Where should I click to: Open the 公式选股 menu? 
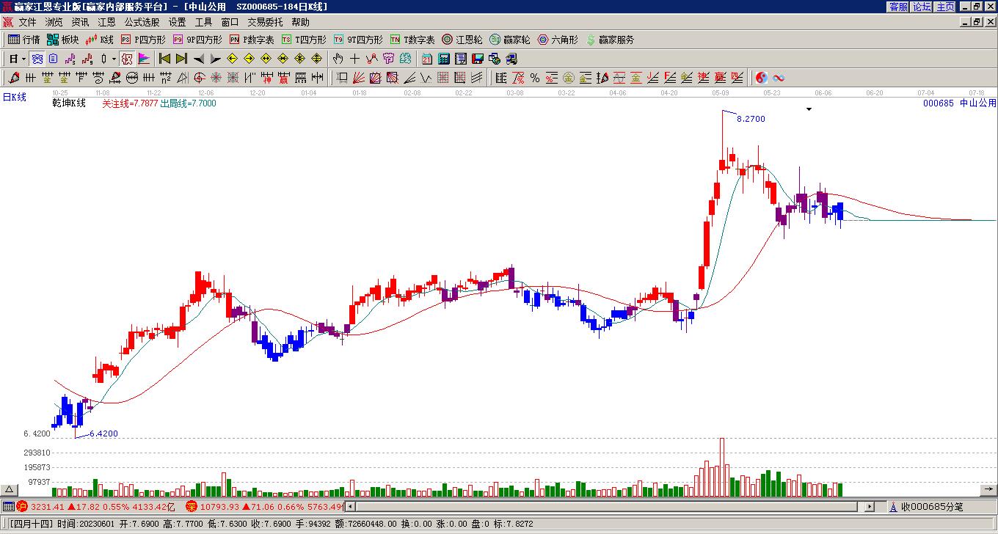(x=142, y=23)
